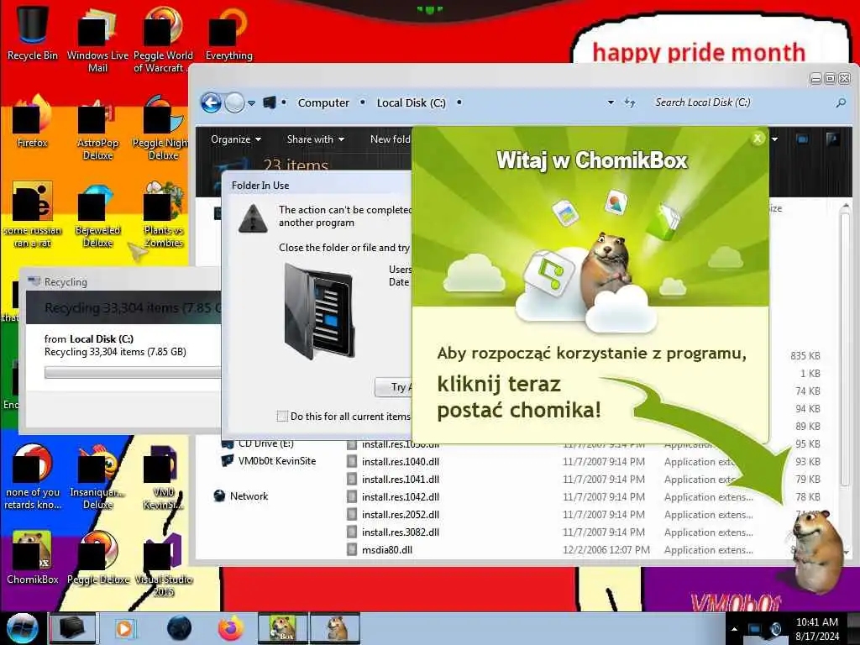Click ChomikBox taskbar button

(x=282, y=628)
